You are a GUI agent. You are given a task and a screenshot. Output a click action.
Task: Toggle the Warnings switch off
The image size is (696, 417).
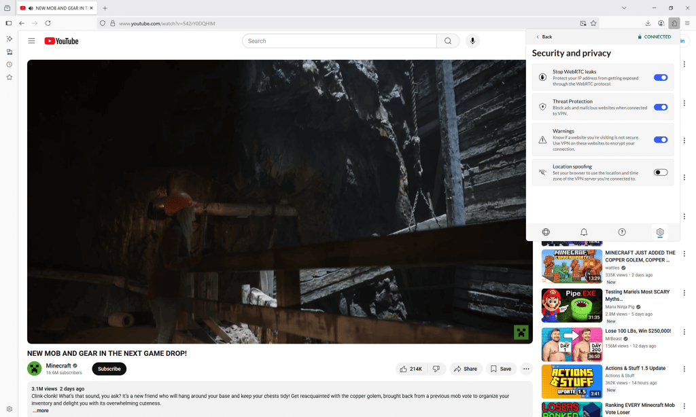661,140
